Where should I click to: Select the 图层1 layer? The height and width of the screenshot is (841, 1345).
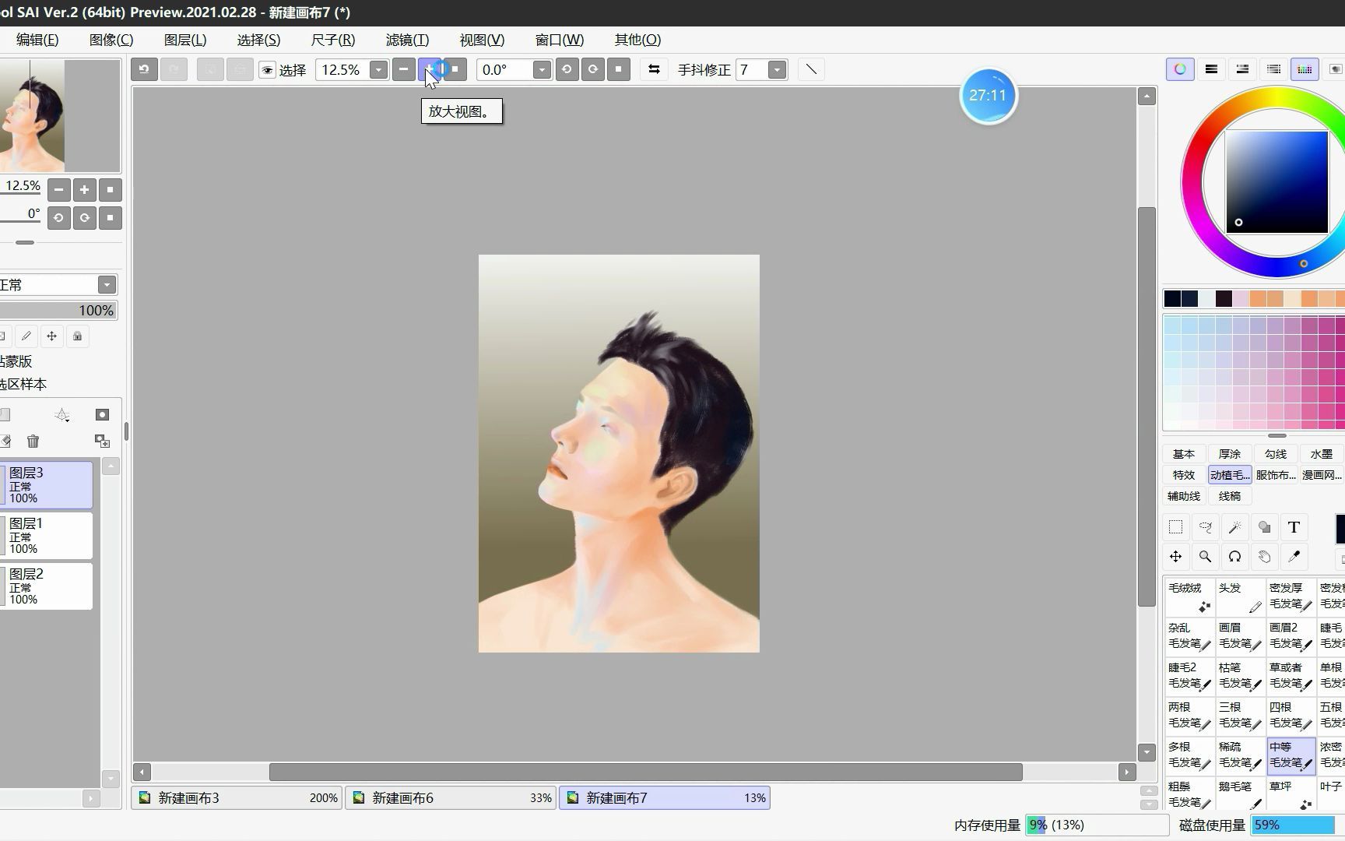tap(47, 536)
